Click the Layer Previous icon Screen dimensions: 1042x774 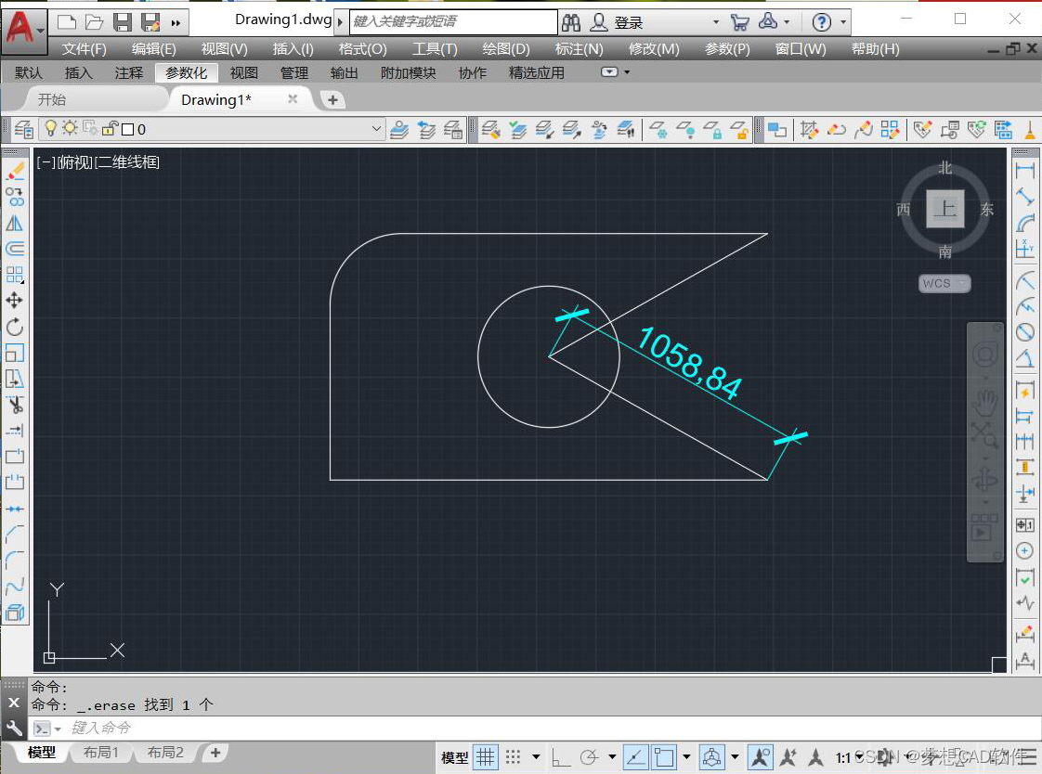(426, 129)
